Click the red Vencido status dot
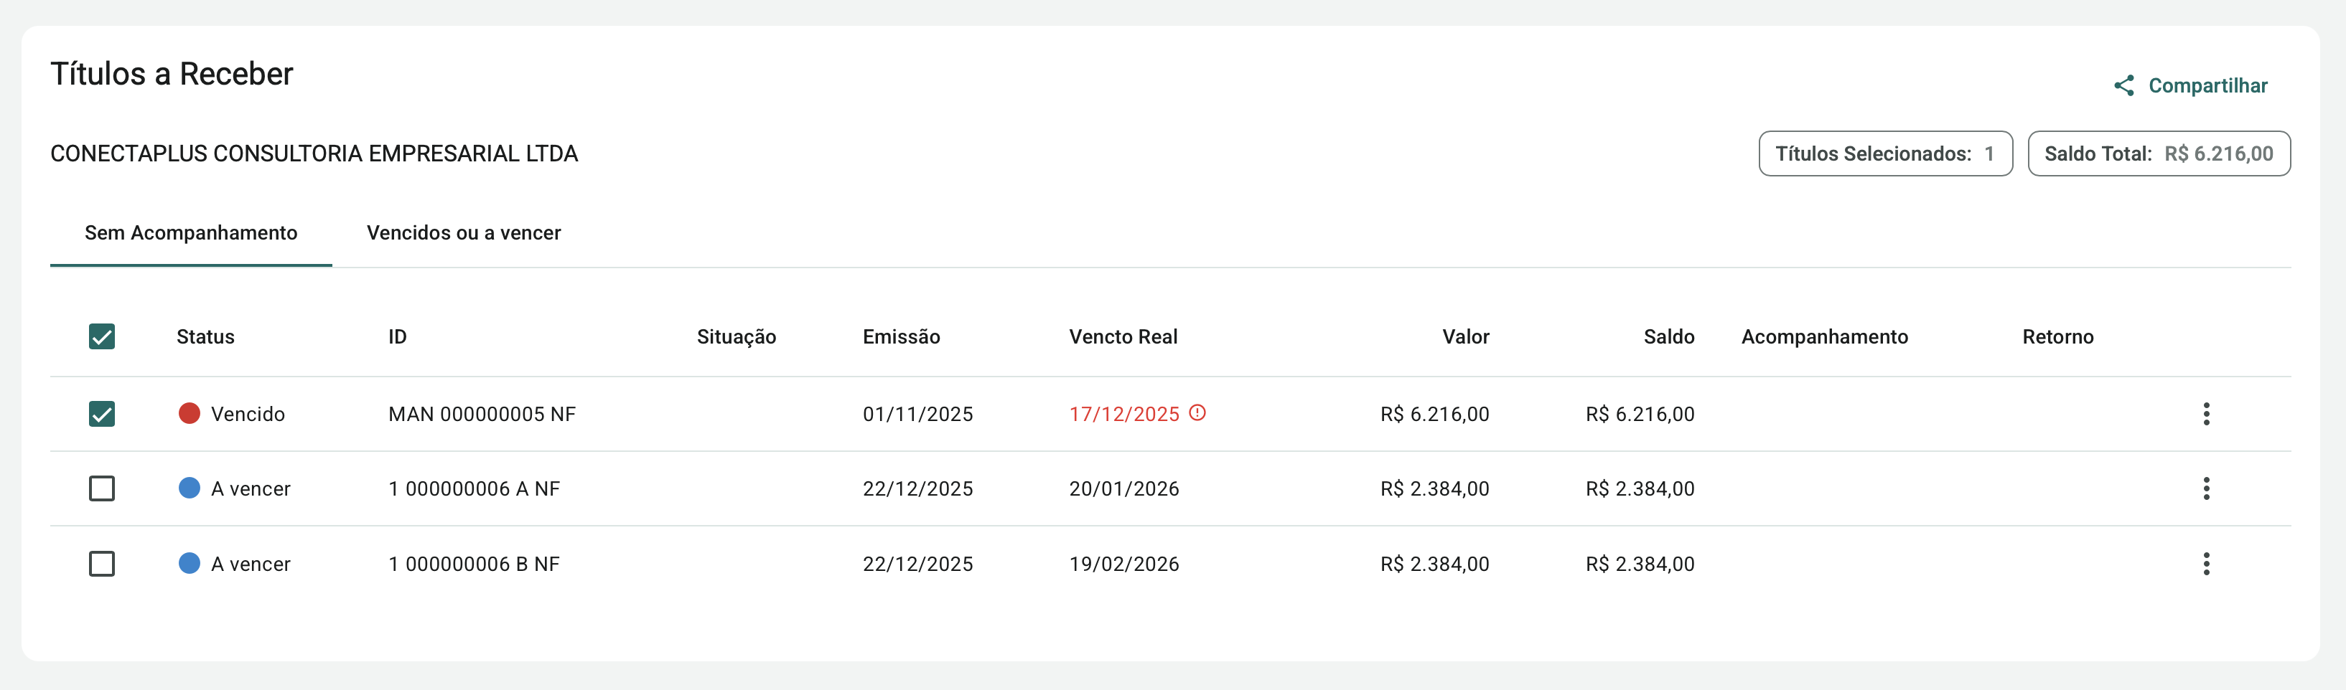Screen dimensions: 2346x690 pos(190,414)
